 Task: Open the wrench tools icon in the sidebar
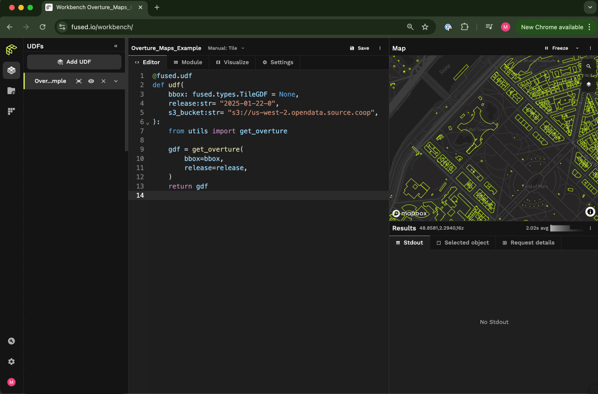(11, 341)
